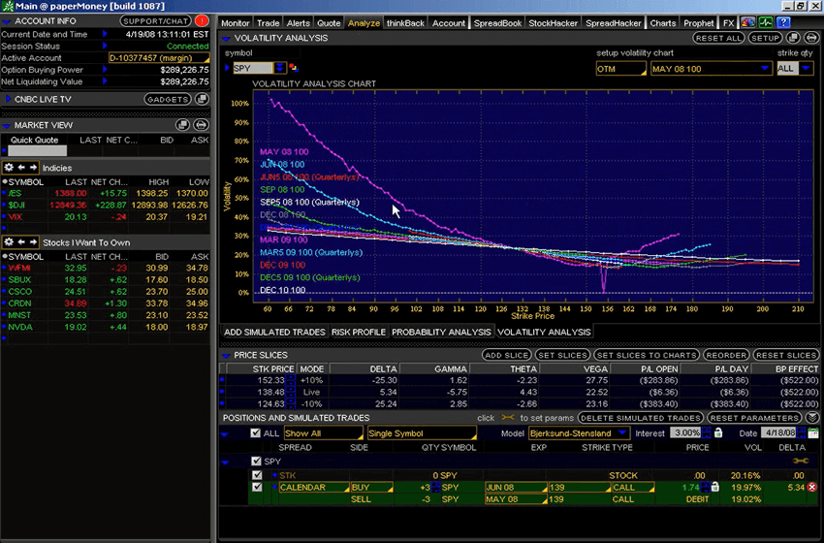Expand the CNBC Live TV section

pyautogui.click(x=8, y=99)
